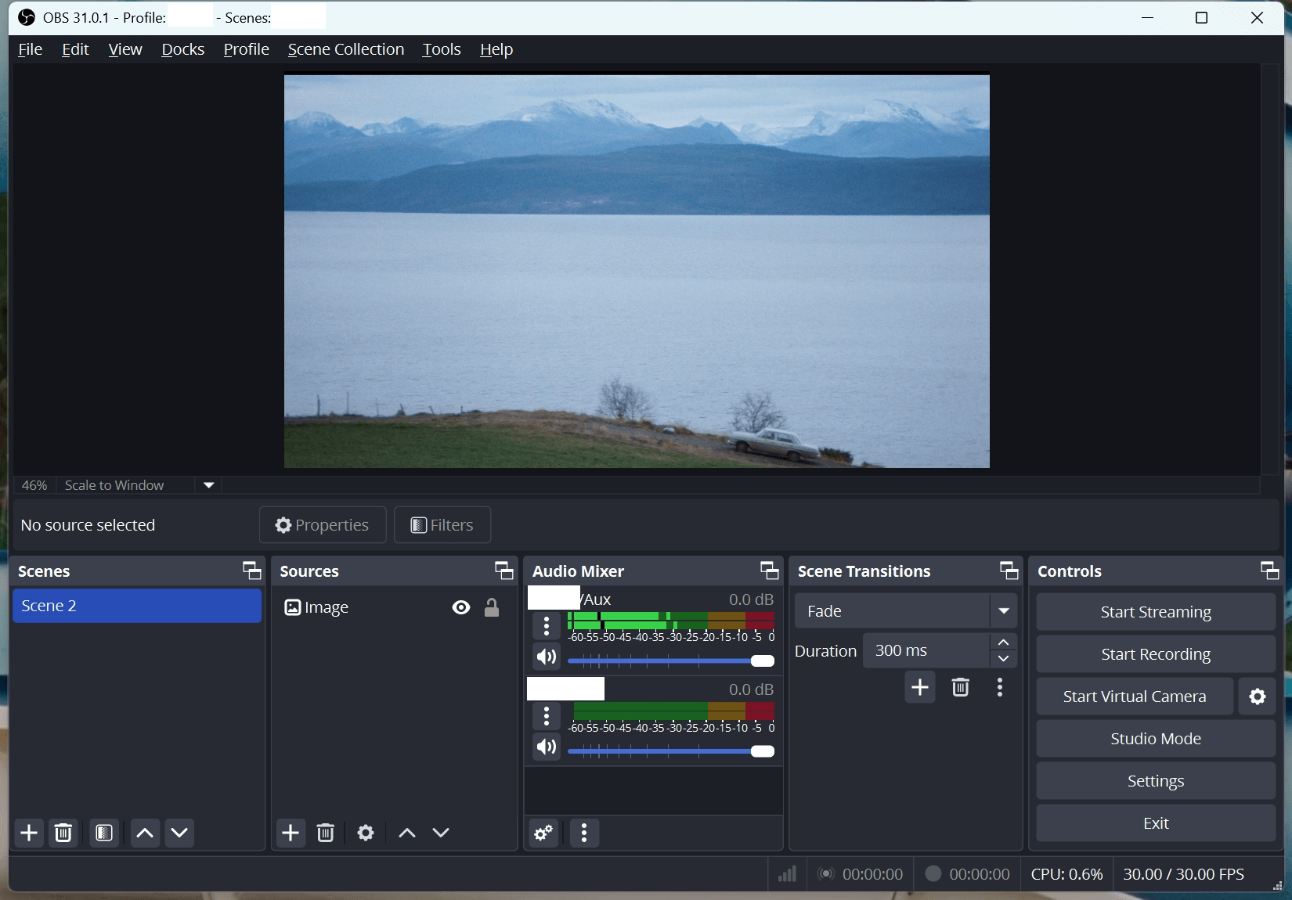The height and width of the screenshot is (900, 1292).
Task: Select Scene 2 in the Scenes panel
Action: click(x=137, y=605)
